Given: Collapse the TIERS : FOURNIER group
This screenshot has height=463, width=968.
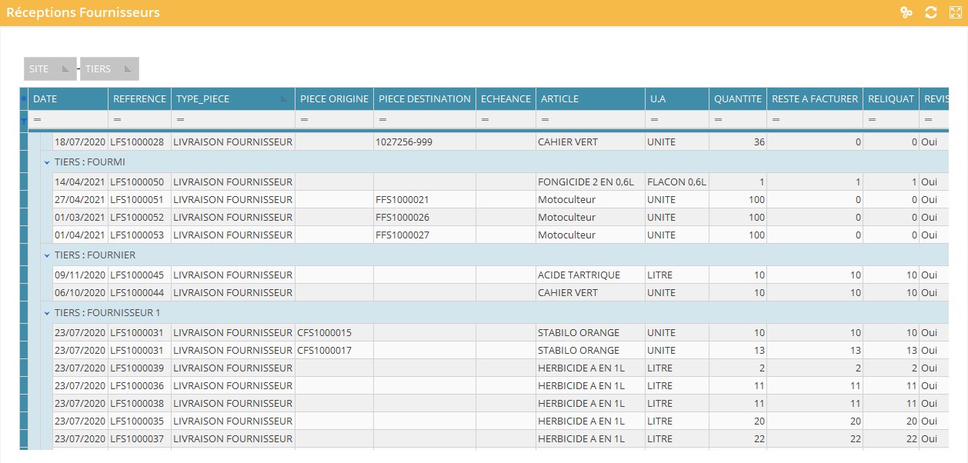Looking at the screenshot, I should point(47,255).
